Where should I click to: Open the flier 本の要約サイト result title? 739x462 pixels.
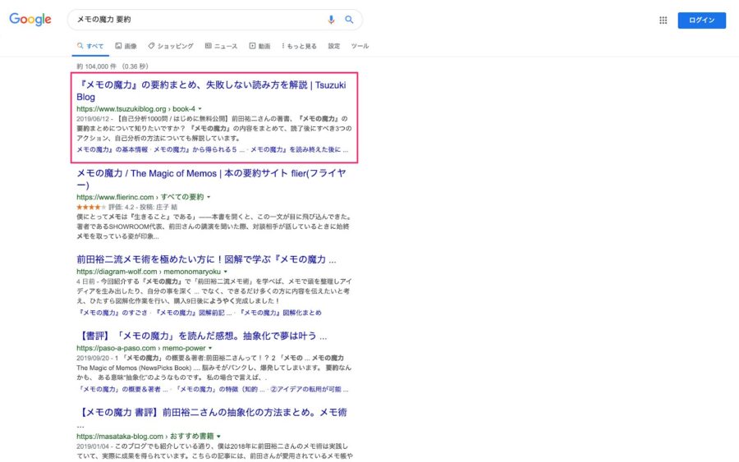pyautogui.click(x=211, y=179)
